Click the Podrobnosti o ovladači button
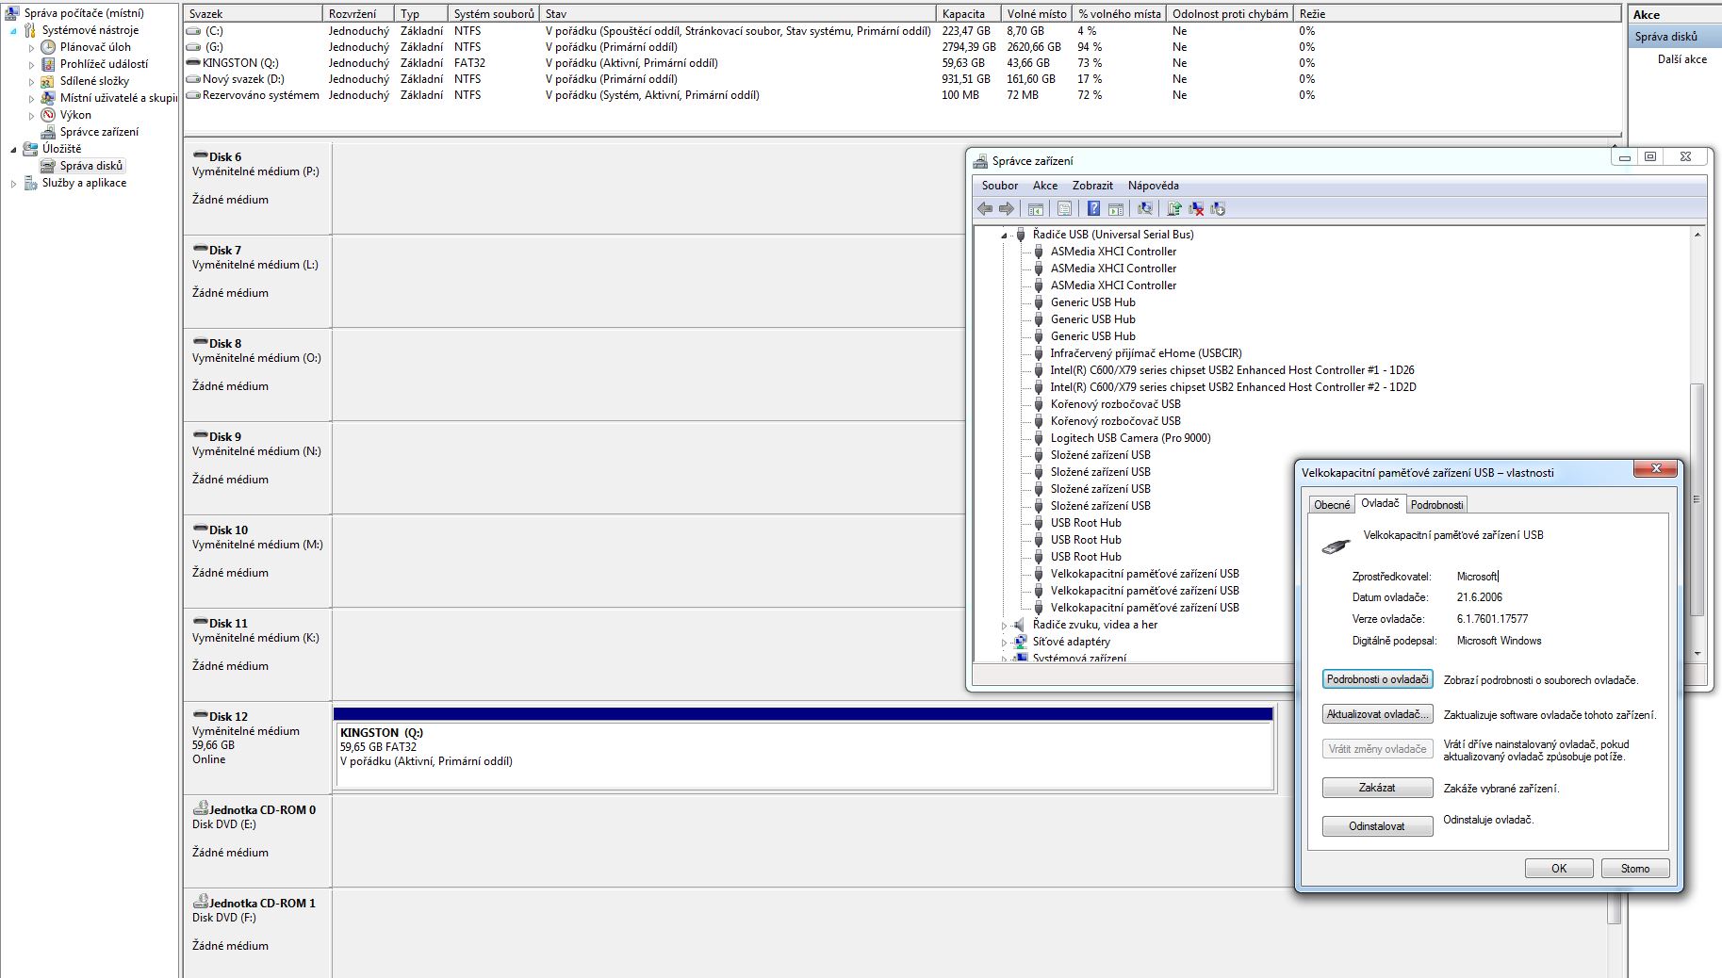The height and width of the screenshot is (978, 1722). point(1378,679)
